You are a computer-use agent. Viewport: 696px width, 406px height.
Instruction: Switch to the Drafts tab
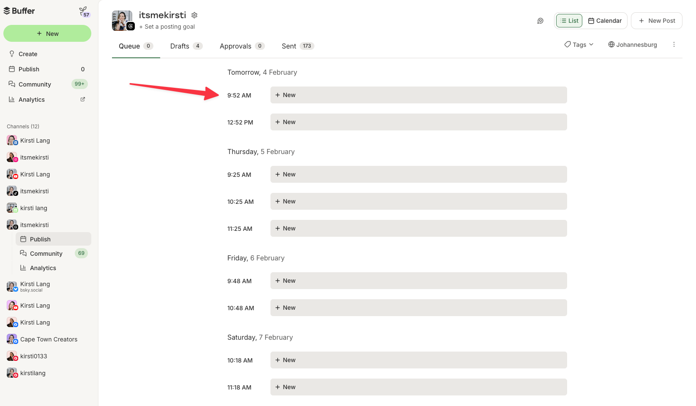tap(180, 46)
